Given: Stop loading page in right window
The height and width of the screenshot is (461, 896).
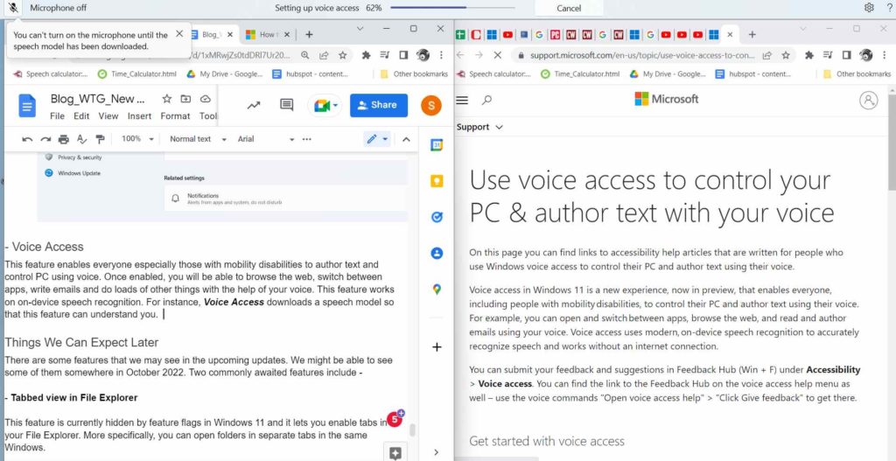Looking at the screenshot, I should click(497, 55).
